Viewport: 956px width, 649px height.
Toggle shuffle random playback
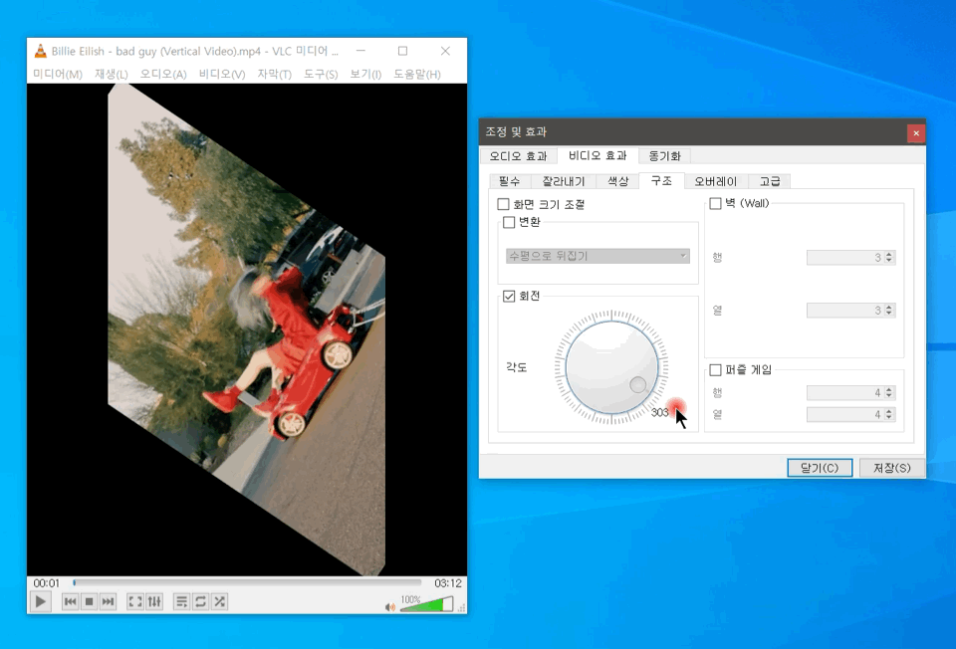219,602
